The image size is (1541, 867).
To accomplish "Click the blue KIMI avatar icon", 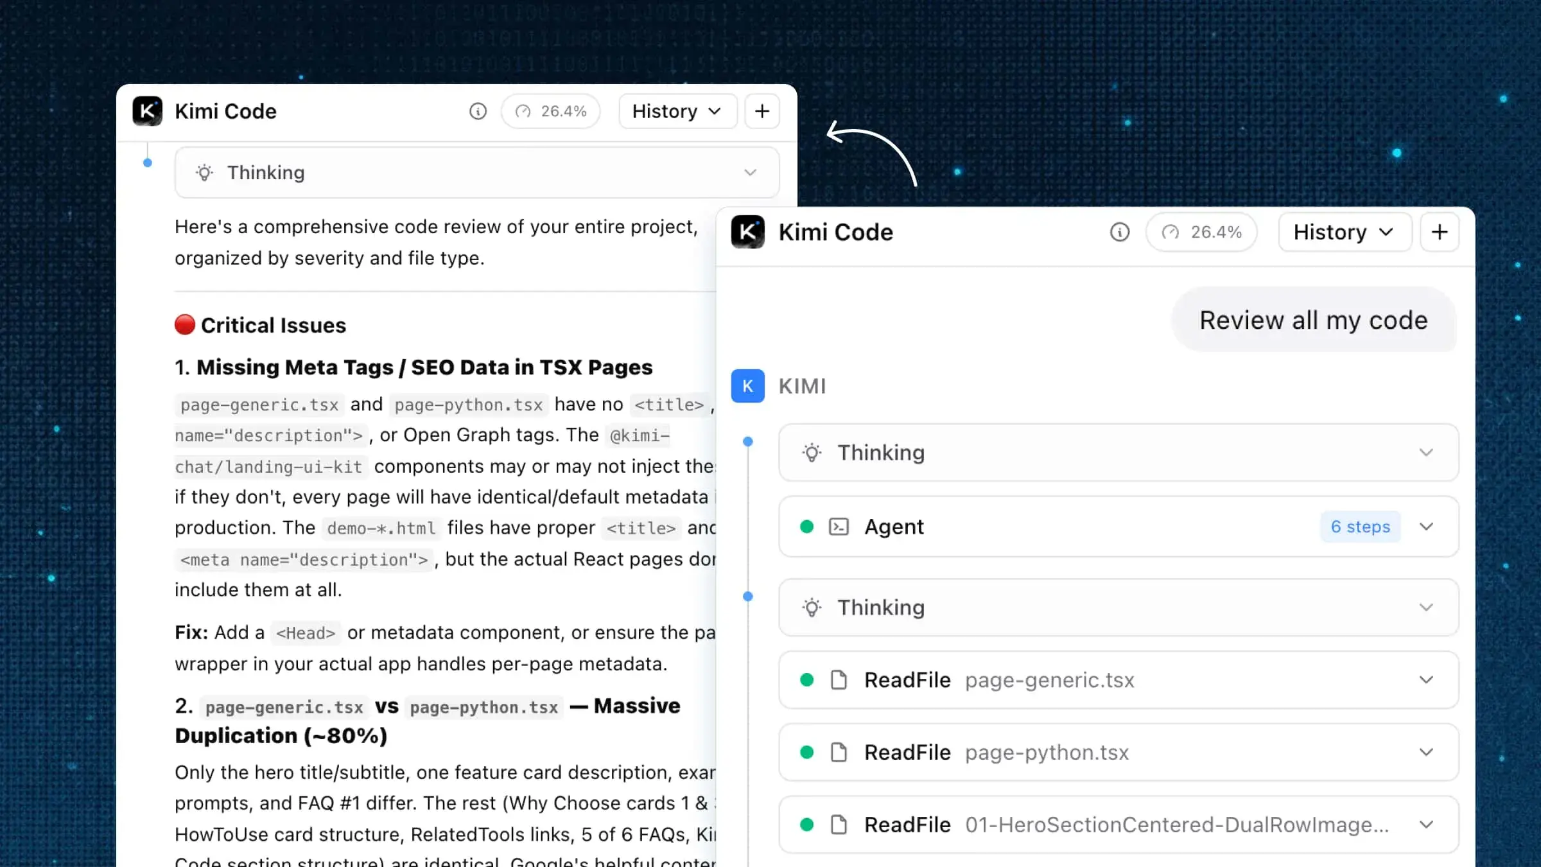I will tap(748, 386).
